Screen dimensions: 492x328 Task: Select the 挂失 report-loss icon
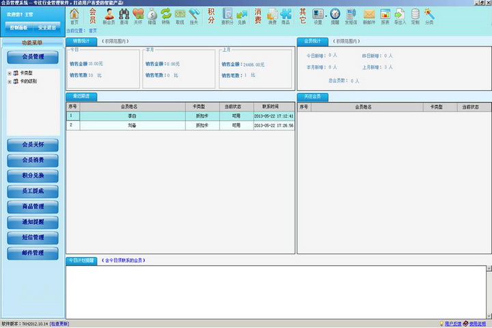[x=194, y=16]
